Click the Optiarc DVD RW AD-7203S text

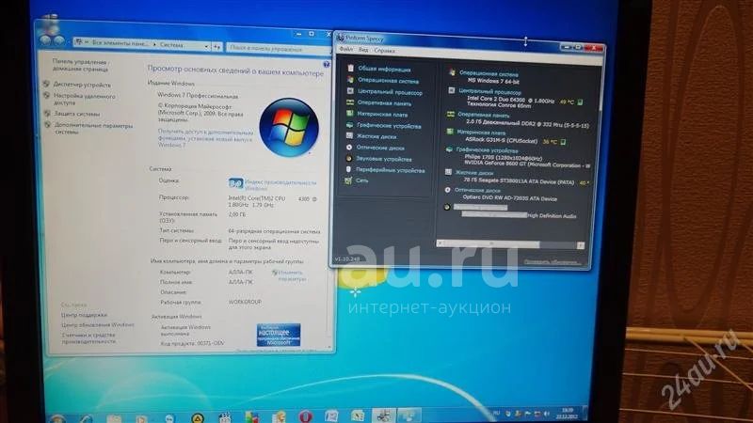point(509,197)
